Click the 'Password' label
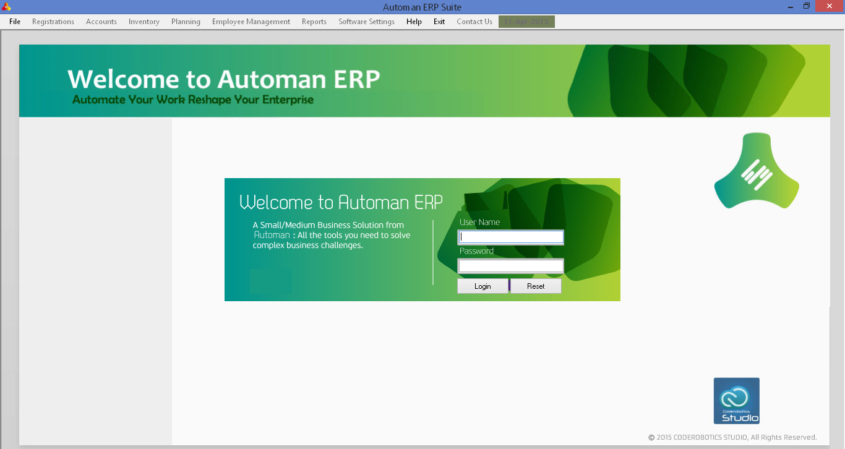 coord(476,251)
